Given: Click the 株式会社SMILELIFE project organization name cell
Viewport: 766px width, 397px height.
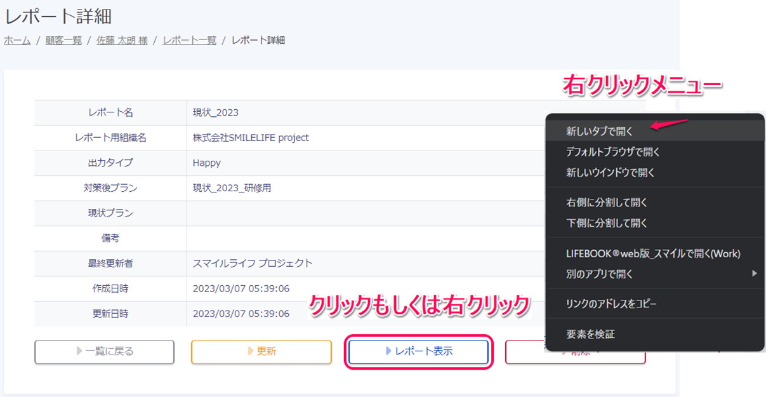Looking at the screenshot, I should 251,137.
